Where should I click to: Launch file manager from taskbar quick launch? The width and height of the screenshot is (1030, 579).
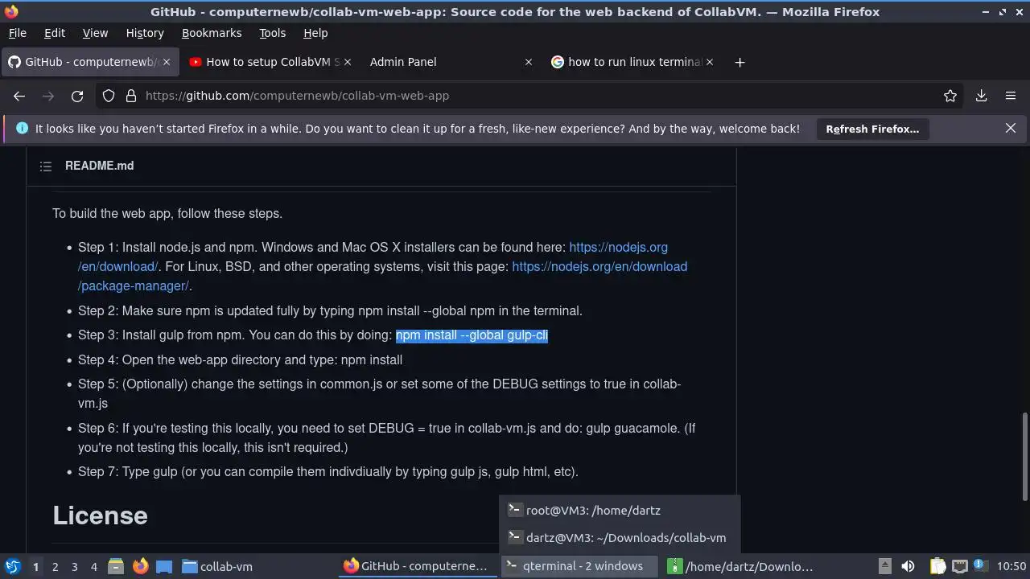click(x=116, y=566)
